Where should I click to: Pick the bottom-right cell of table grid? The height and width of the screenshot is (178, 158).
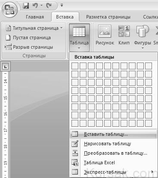[149, 123]
